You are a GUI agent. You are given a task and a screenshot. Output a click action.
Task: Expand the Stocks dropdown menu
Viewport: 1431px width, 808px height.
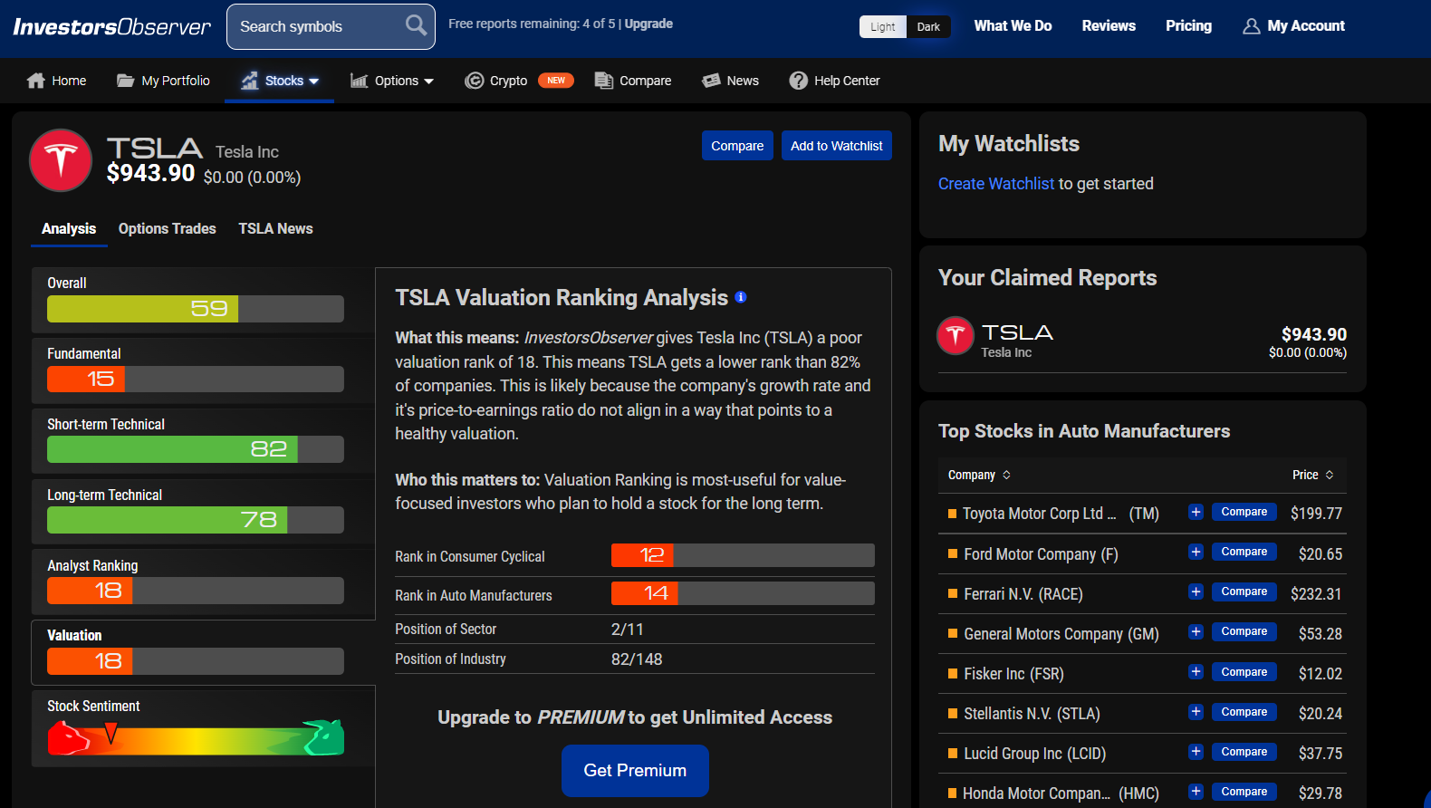coord(314,82)
